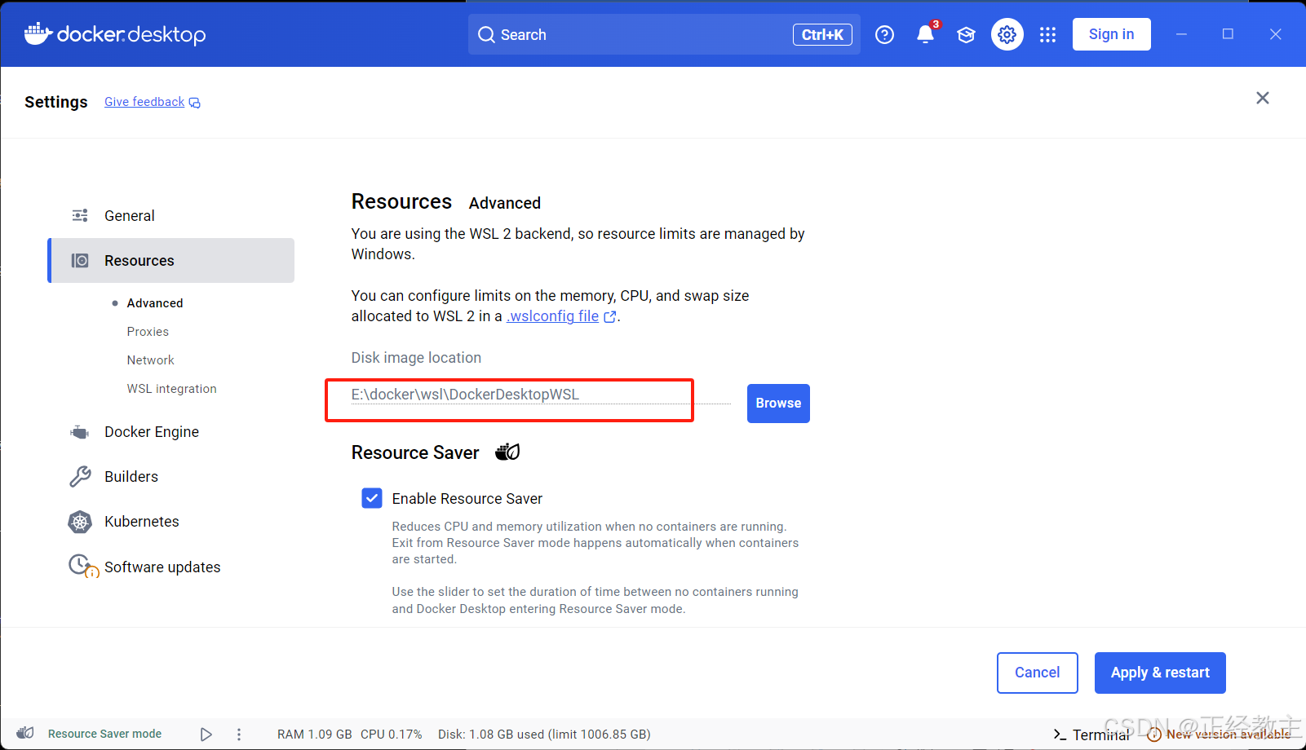1306x750 pixels.
Task: Open Proxies under Resources
Action: tap(148, 331)
